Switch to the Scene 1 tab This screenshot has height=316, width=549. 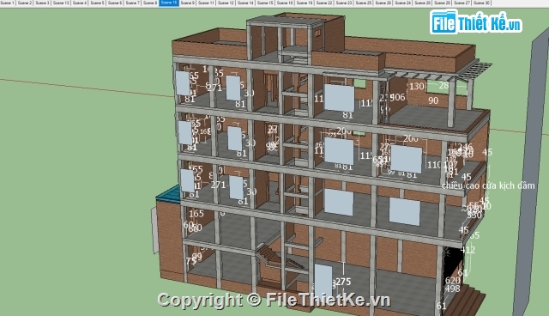pos(8,3)
